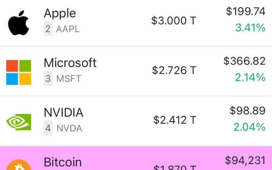Select NVIDIA's $2.412 T market cap
The image size is (272, 170).
175,120
